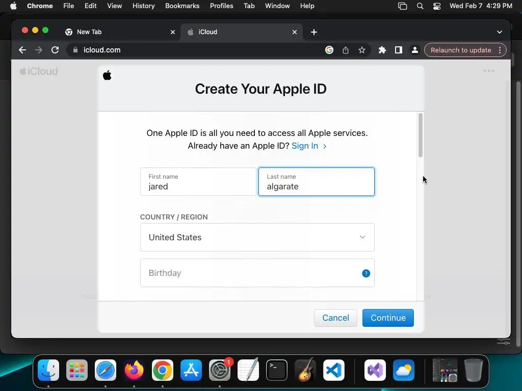Toggle the Chrome side panel icon
This screenshot has height=391, width=522.
pos(399,50)
